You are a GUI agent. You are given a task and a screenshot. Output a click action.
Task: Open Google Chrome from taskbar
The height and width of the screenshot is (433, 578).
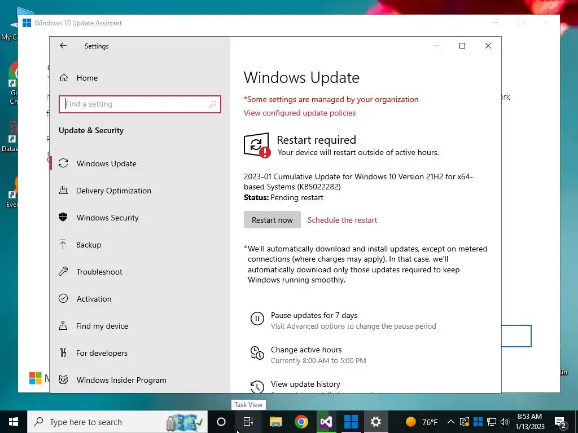(301, 422)
